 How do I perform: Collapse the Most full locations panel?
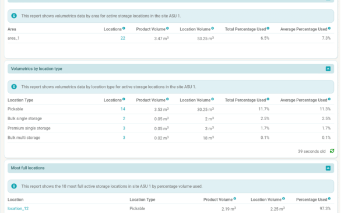click(x=328, y=168)
